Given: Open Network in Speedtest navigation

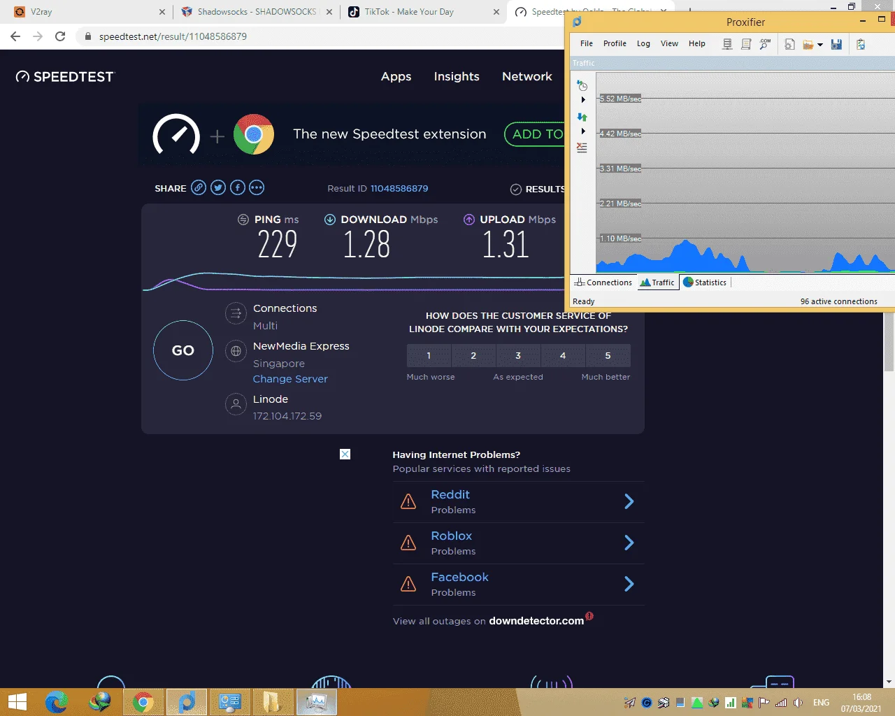Looking at the screenshot, I should click(x=527, y=77).
